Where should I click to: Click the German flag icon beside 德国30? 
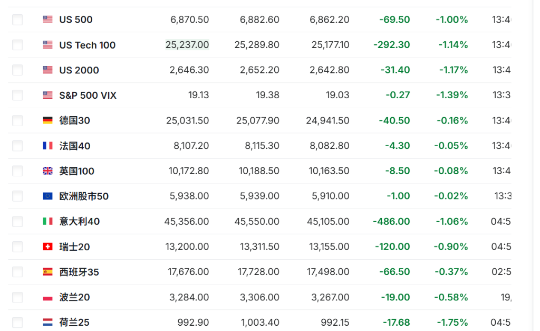(x=47, y=120)
